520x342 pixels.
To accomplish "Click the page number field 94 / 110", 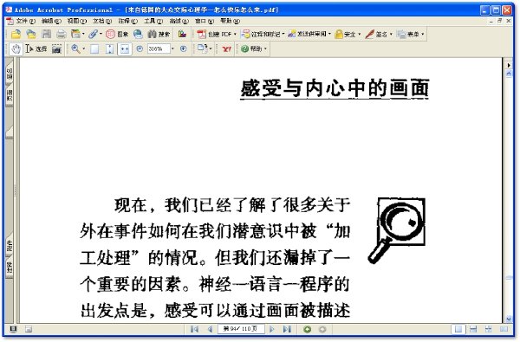I will pyautogui.click(x=241, y=329).
